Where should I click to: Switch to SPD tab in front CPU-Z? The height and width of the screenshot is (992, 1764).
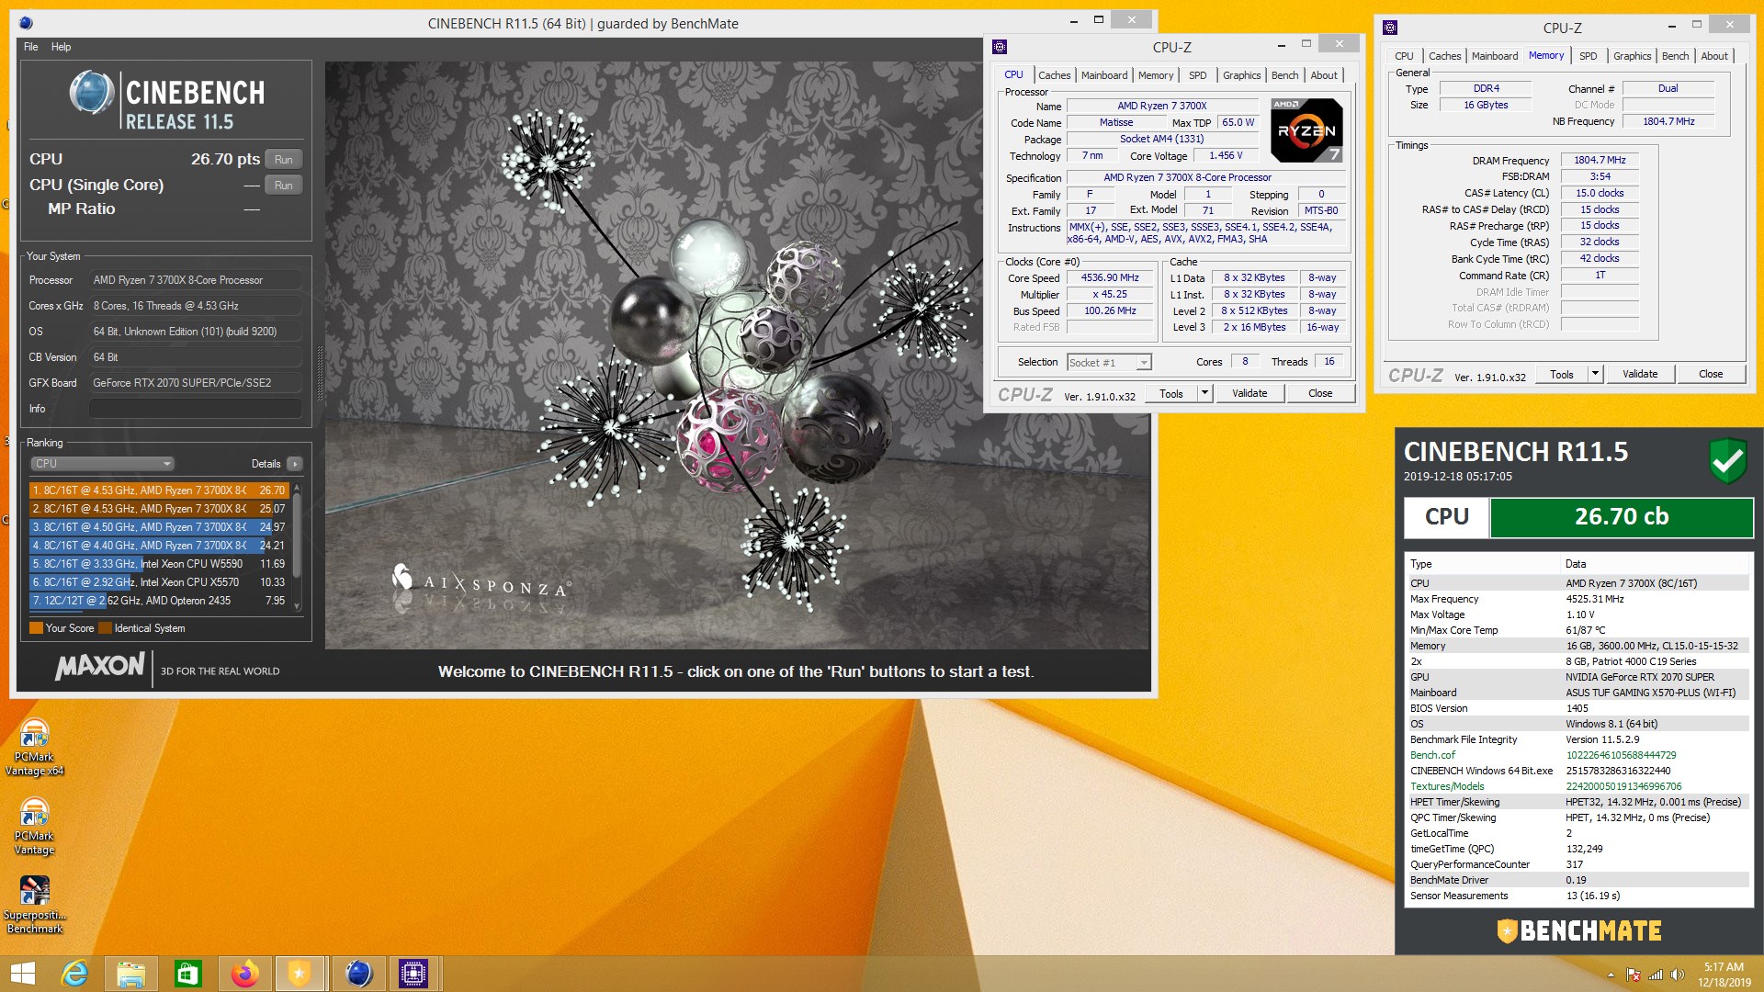pyautogui.click(x=1198, y=75)
